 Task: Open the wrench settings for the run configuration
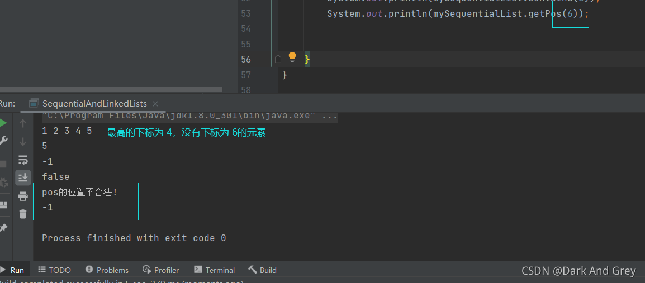click(3, 141)
